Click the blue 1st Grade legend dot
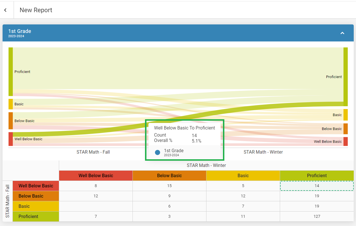356x226 pixels. click(x=158, y=152)
